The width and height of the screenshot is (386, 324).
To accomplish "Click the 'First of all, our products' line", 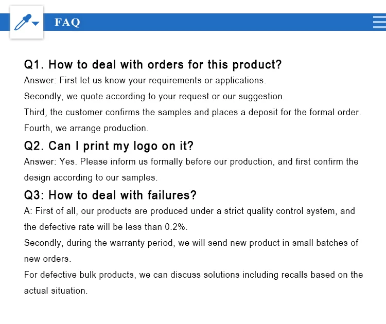I will [189, 211].
